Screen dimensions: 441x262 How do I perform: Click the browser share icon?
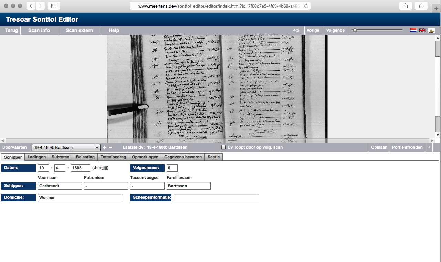tap(406, 6)
